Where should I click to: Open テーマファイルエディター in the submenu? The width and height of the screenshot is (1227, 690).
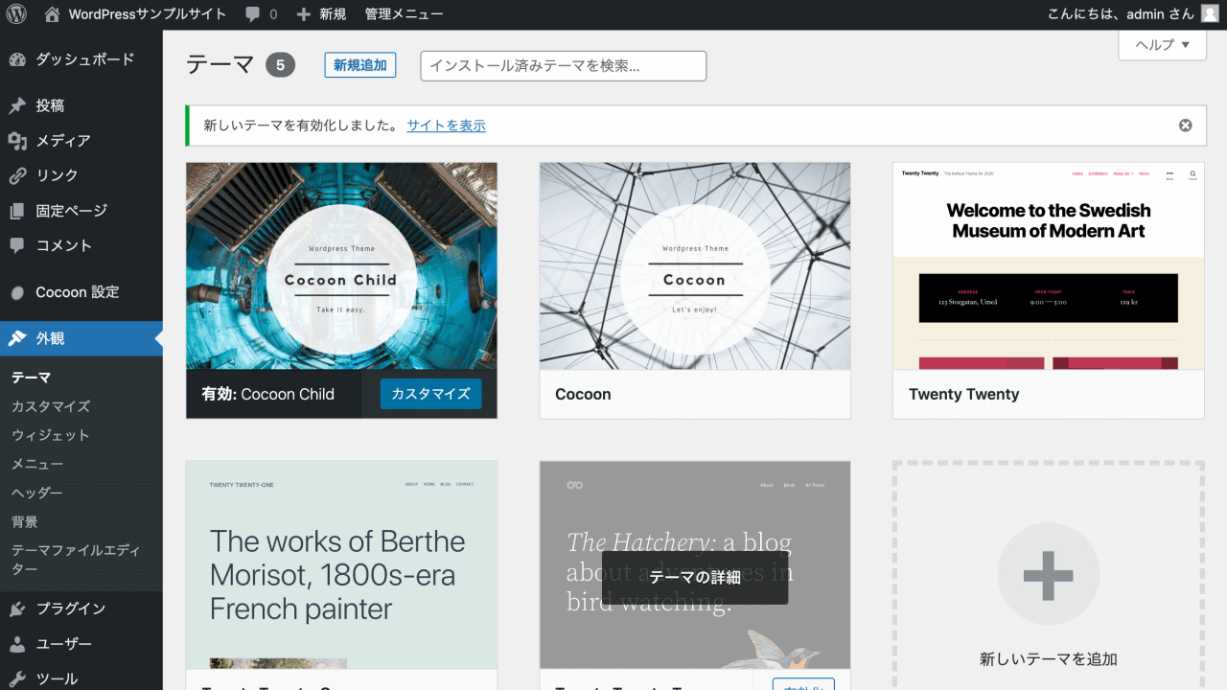(76, 560)
